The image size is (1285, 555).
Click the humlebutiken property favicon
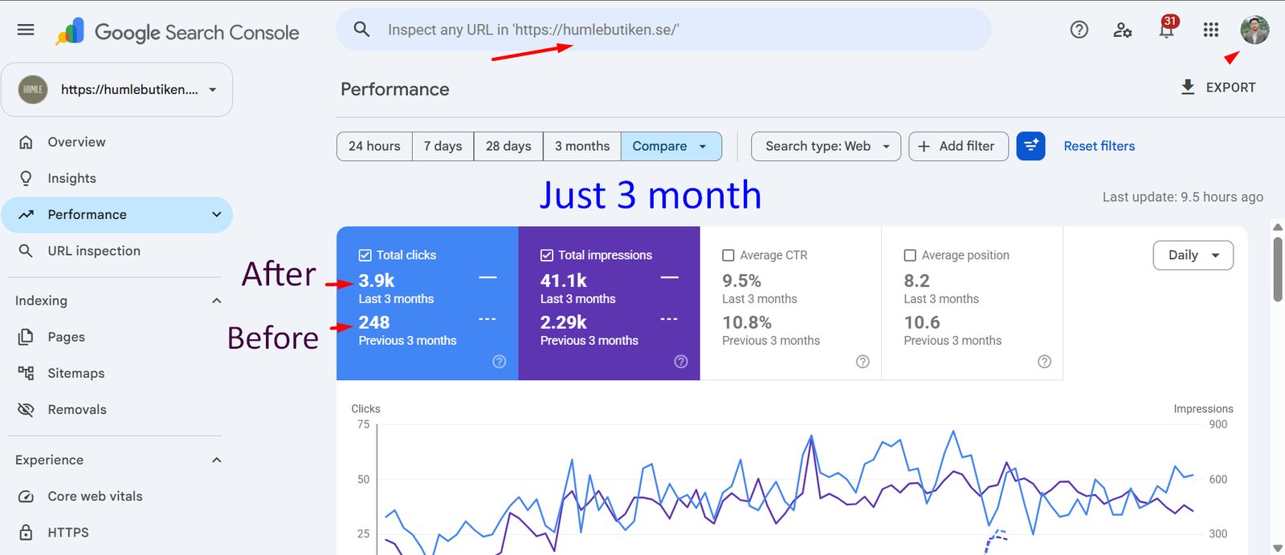(x=33, y=89)
